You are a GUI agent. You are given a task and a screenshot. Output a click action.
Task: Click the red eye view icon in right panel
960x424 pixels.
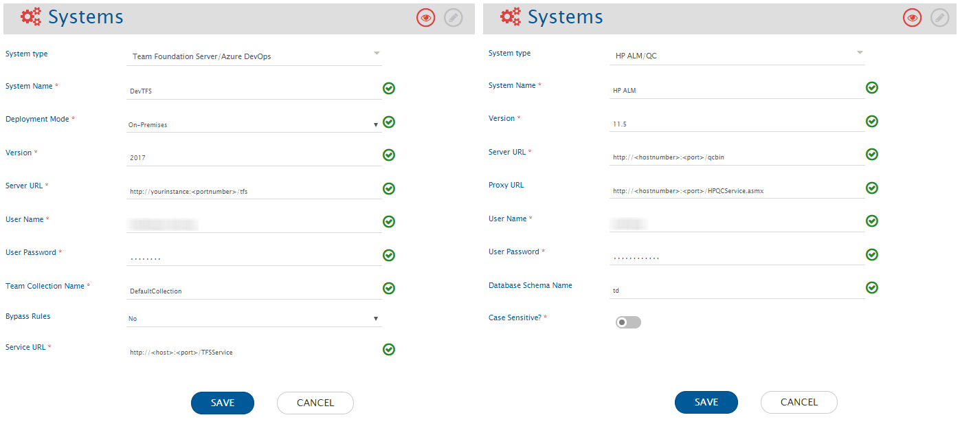[x=912, y=18]
